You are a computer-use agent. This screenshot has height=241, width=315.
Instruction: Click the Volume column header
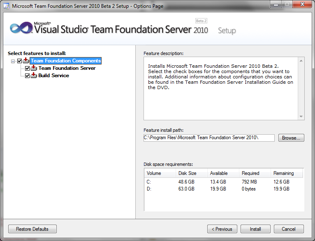160,173
